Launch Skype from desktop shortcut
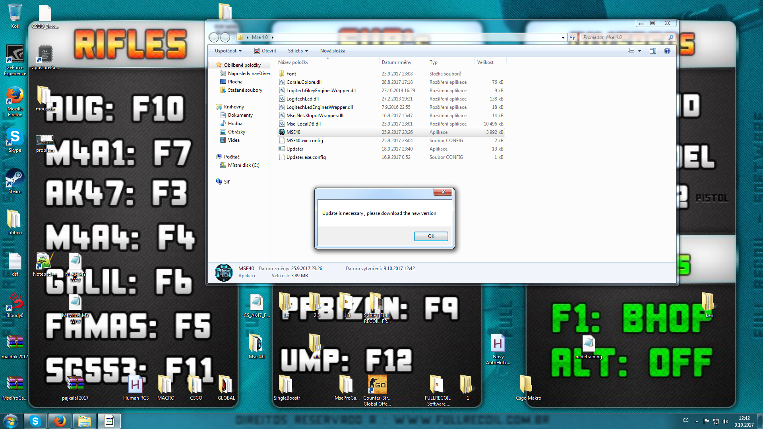The height and width of the screenshot is (429, 763). (15, 140)
